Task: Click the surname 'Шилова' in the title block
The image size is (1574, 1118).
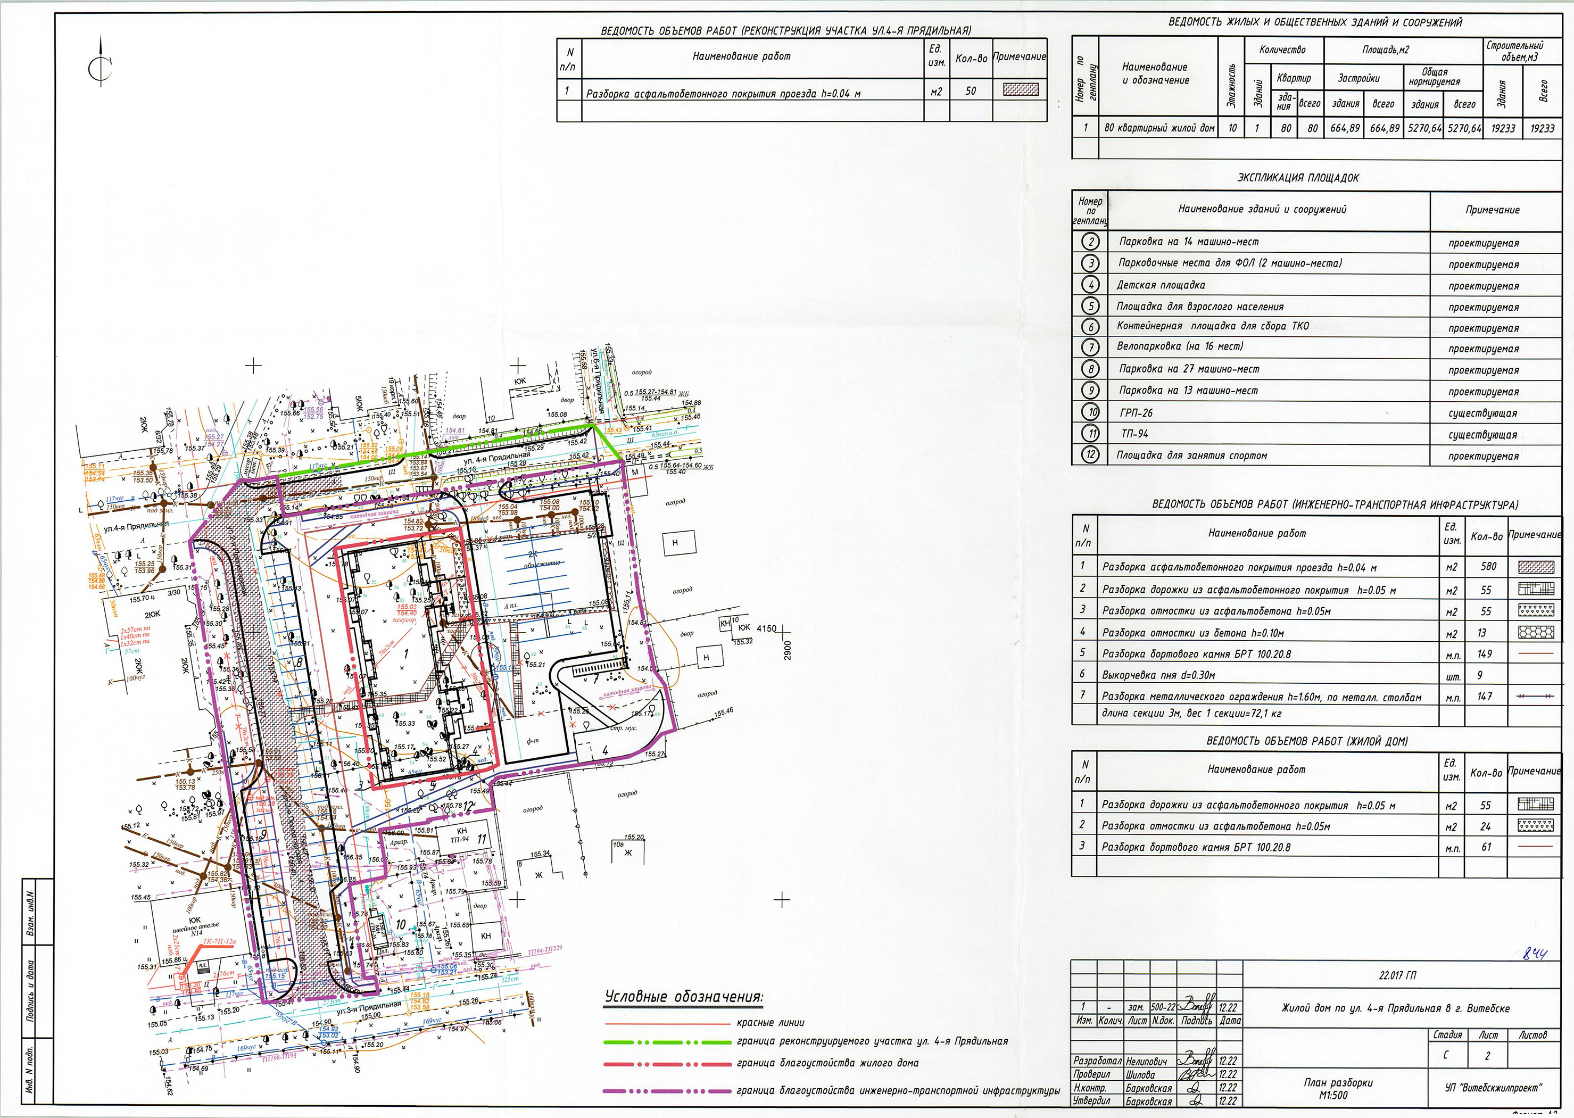Action: [1140, 1074]
